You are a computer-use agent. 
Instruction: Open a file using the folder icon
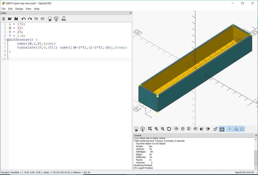point(10,19)
